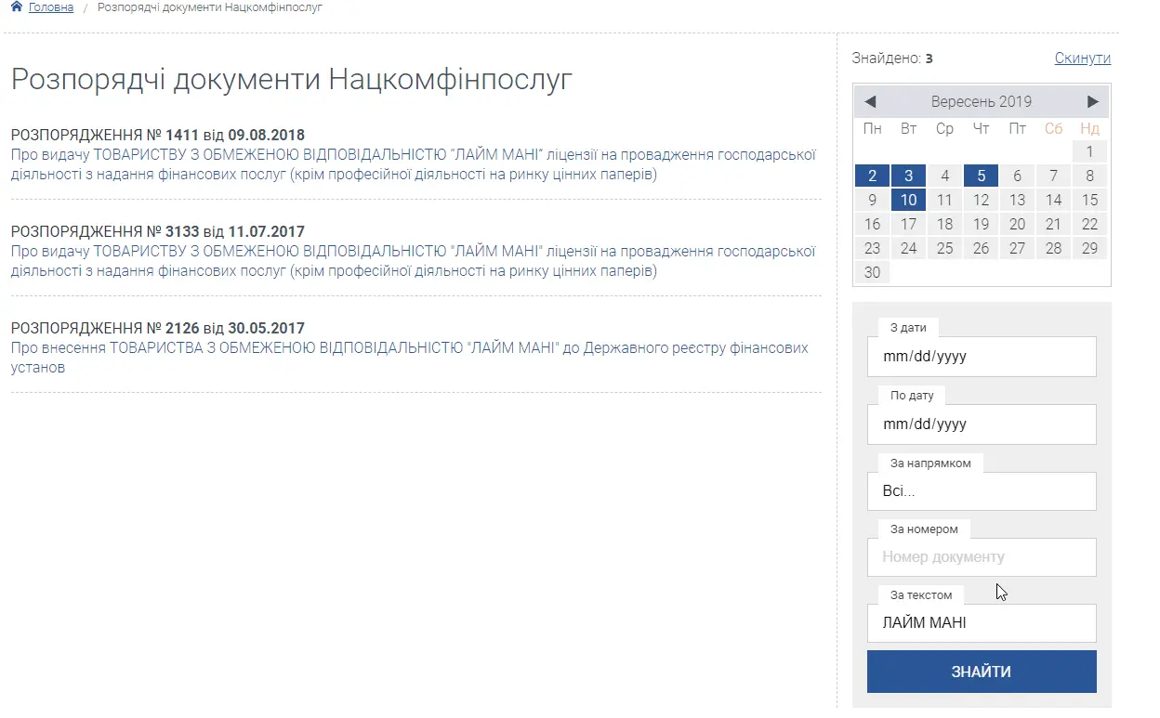The width and height of the screenshot is (1160, 718).
Task: Click the "Номер документу" input field
Action: coord(982,557)
